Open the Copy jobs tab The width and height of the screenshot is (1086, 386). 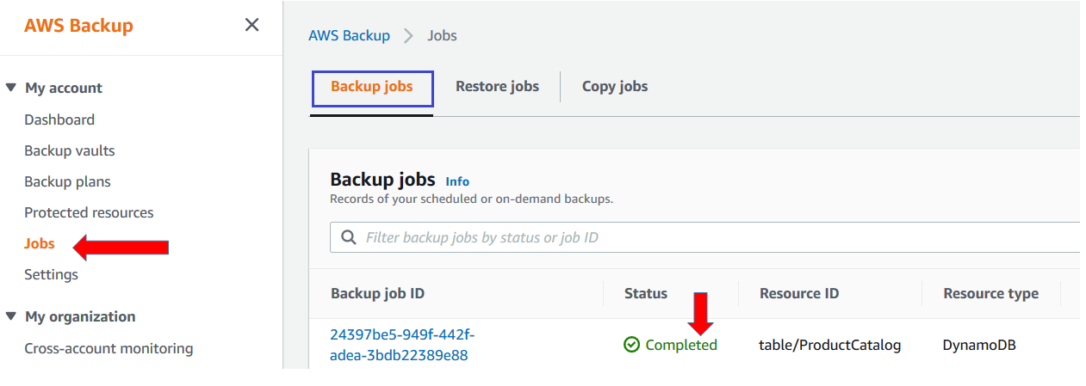tap(615, 86)
